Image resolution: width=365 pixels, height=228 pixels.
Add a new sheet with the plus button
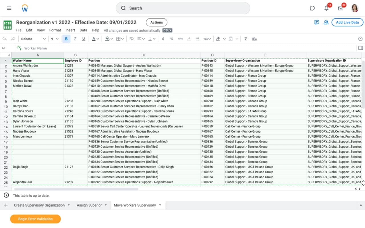click(6, 205)
